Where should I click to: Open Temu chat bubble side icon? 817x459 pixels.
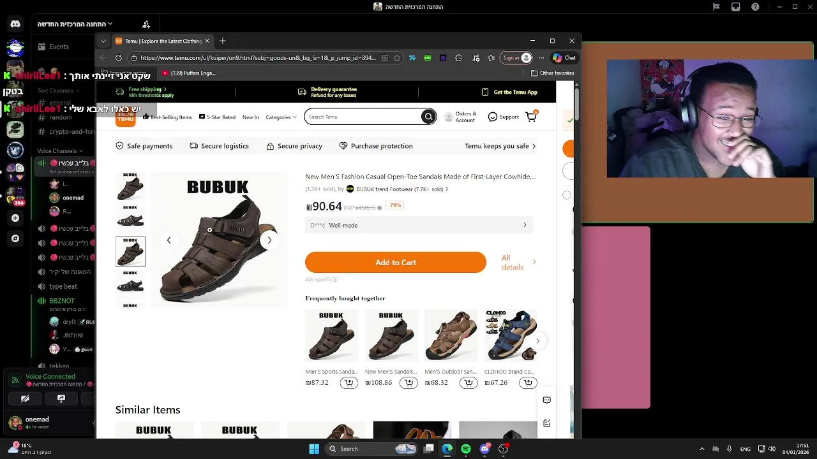coord(547,400)
